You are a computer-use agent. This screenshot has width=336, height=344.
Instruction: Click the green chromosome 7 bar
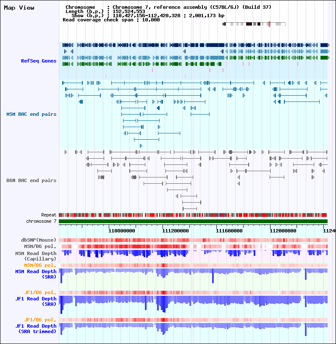click(193, 222)
